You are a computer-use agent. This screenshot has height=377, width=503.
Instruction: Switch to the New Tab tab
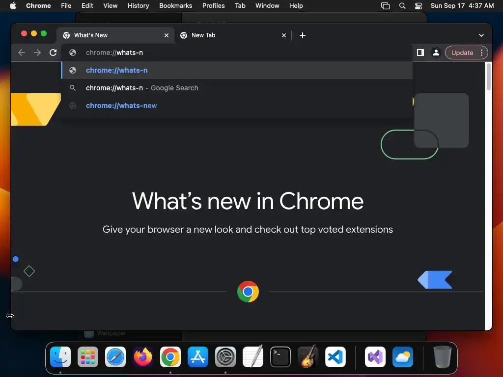[x=232, y=35]
